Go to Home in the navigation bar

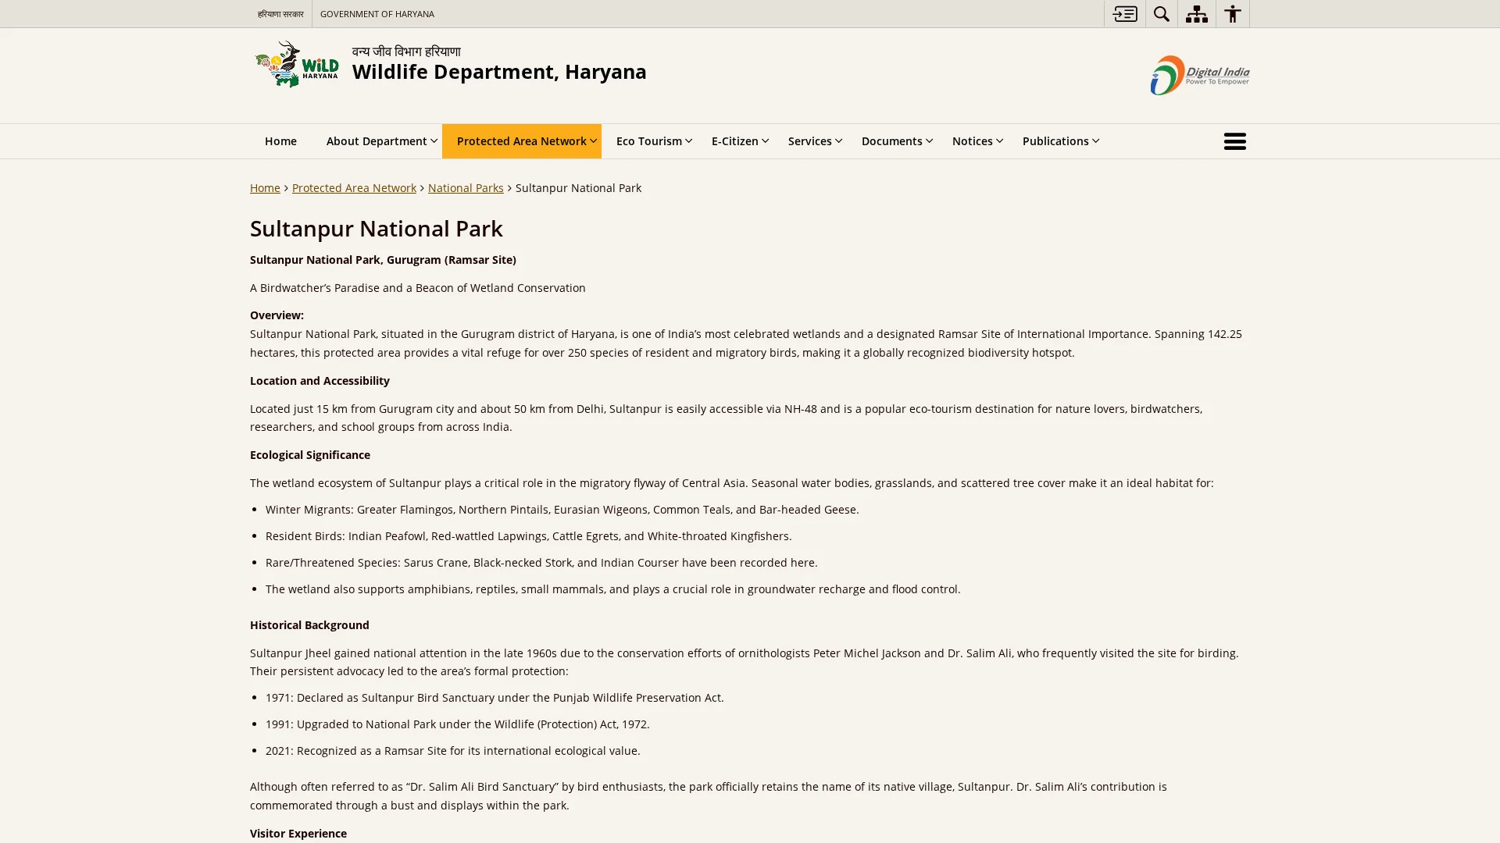click(x=280, y=141)
